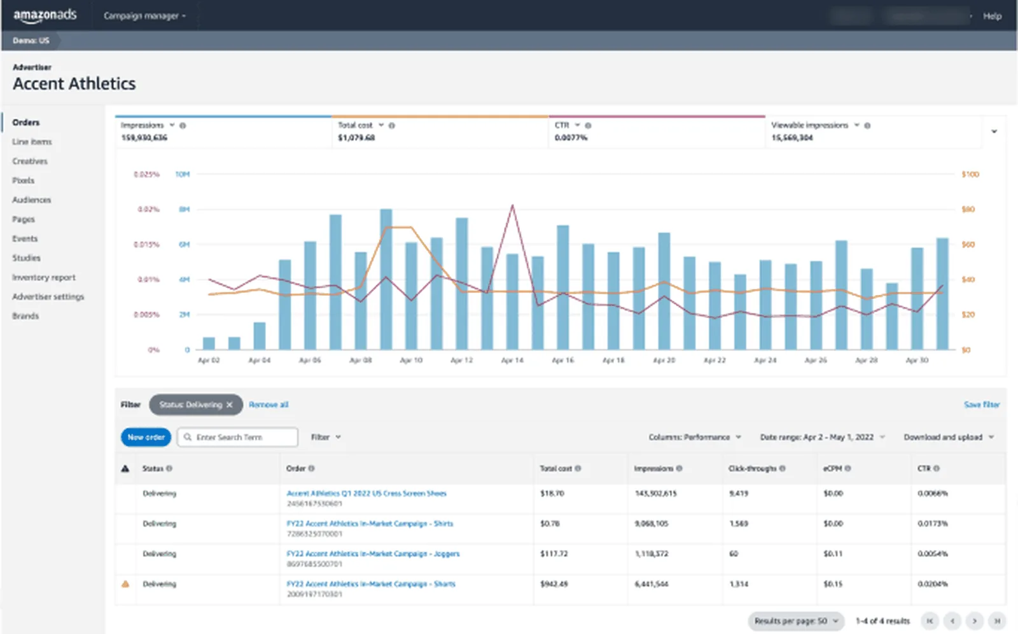Click the New order button
Viewport: 1018px width, 634px height.
click(x=146, y=438)
